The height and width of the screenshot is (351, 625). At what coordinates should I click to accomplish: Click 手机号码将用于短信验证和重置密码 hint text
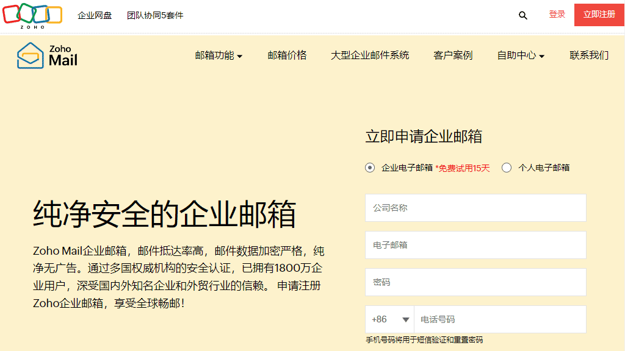(424, 340)
